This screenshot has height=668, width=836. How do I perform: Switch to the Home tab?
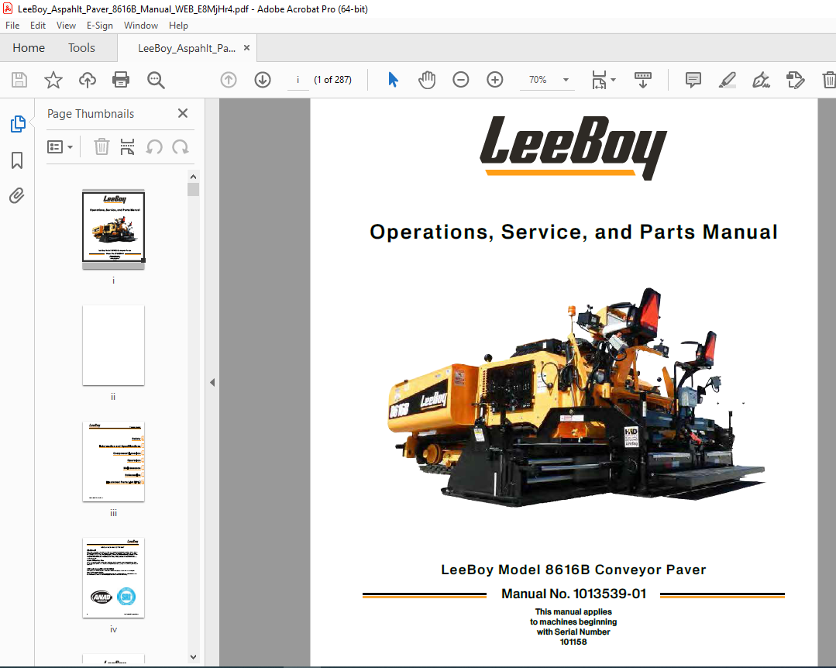pos(29,48)
